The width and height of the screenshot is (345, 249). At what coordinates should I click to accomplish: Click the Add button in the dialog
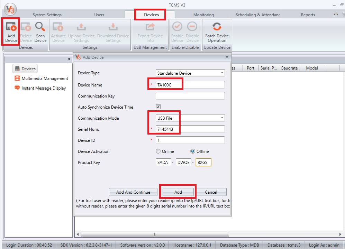tap(178, 192)
